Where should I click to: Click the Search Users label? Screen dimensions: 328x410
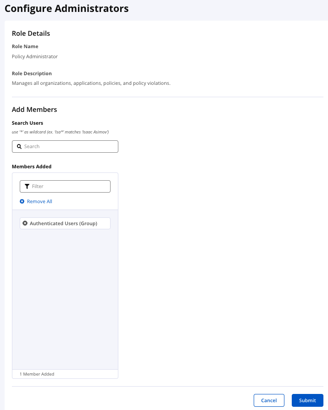tap(28, 123)
